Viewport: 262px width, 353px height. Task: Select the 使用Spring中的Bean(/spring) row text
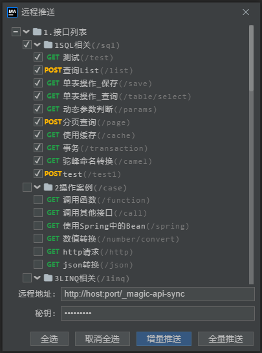(x=126, y=226)
